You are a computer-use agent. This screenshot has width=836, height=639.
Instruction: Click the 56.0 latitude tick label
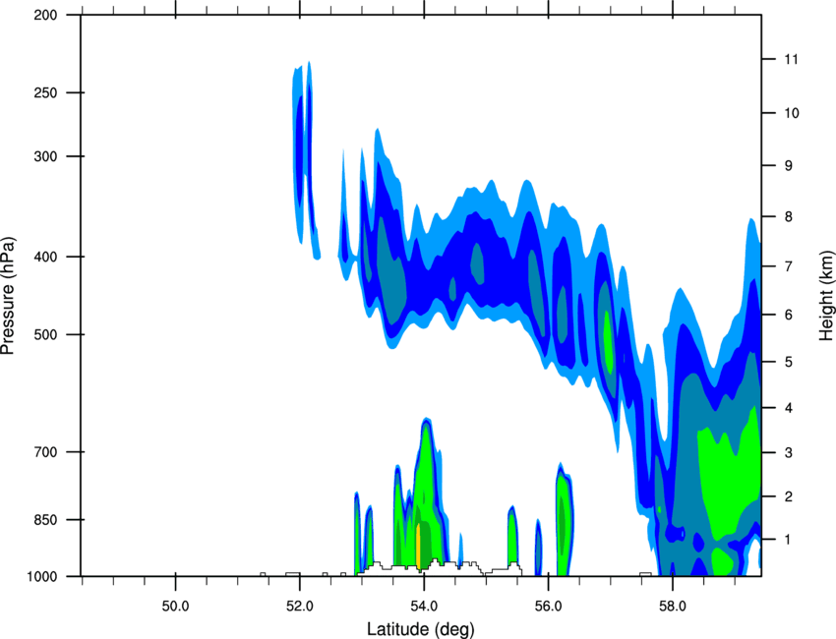548,607
